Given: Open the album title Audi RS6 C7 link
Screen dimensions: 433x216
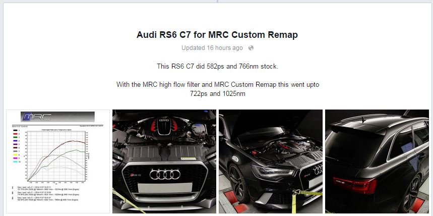Looking at the screenshot, I should 217,35.
